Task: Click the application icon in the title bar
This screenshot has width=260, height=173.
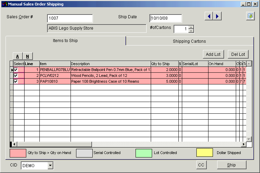Action: [x=4, y=4]
